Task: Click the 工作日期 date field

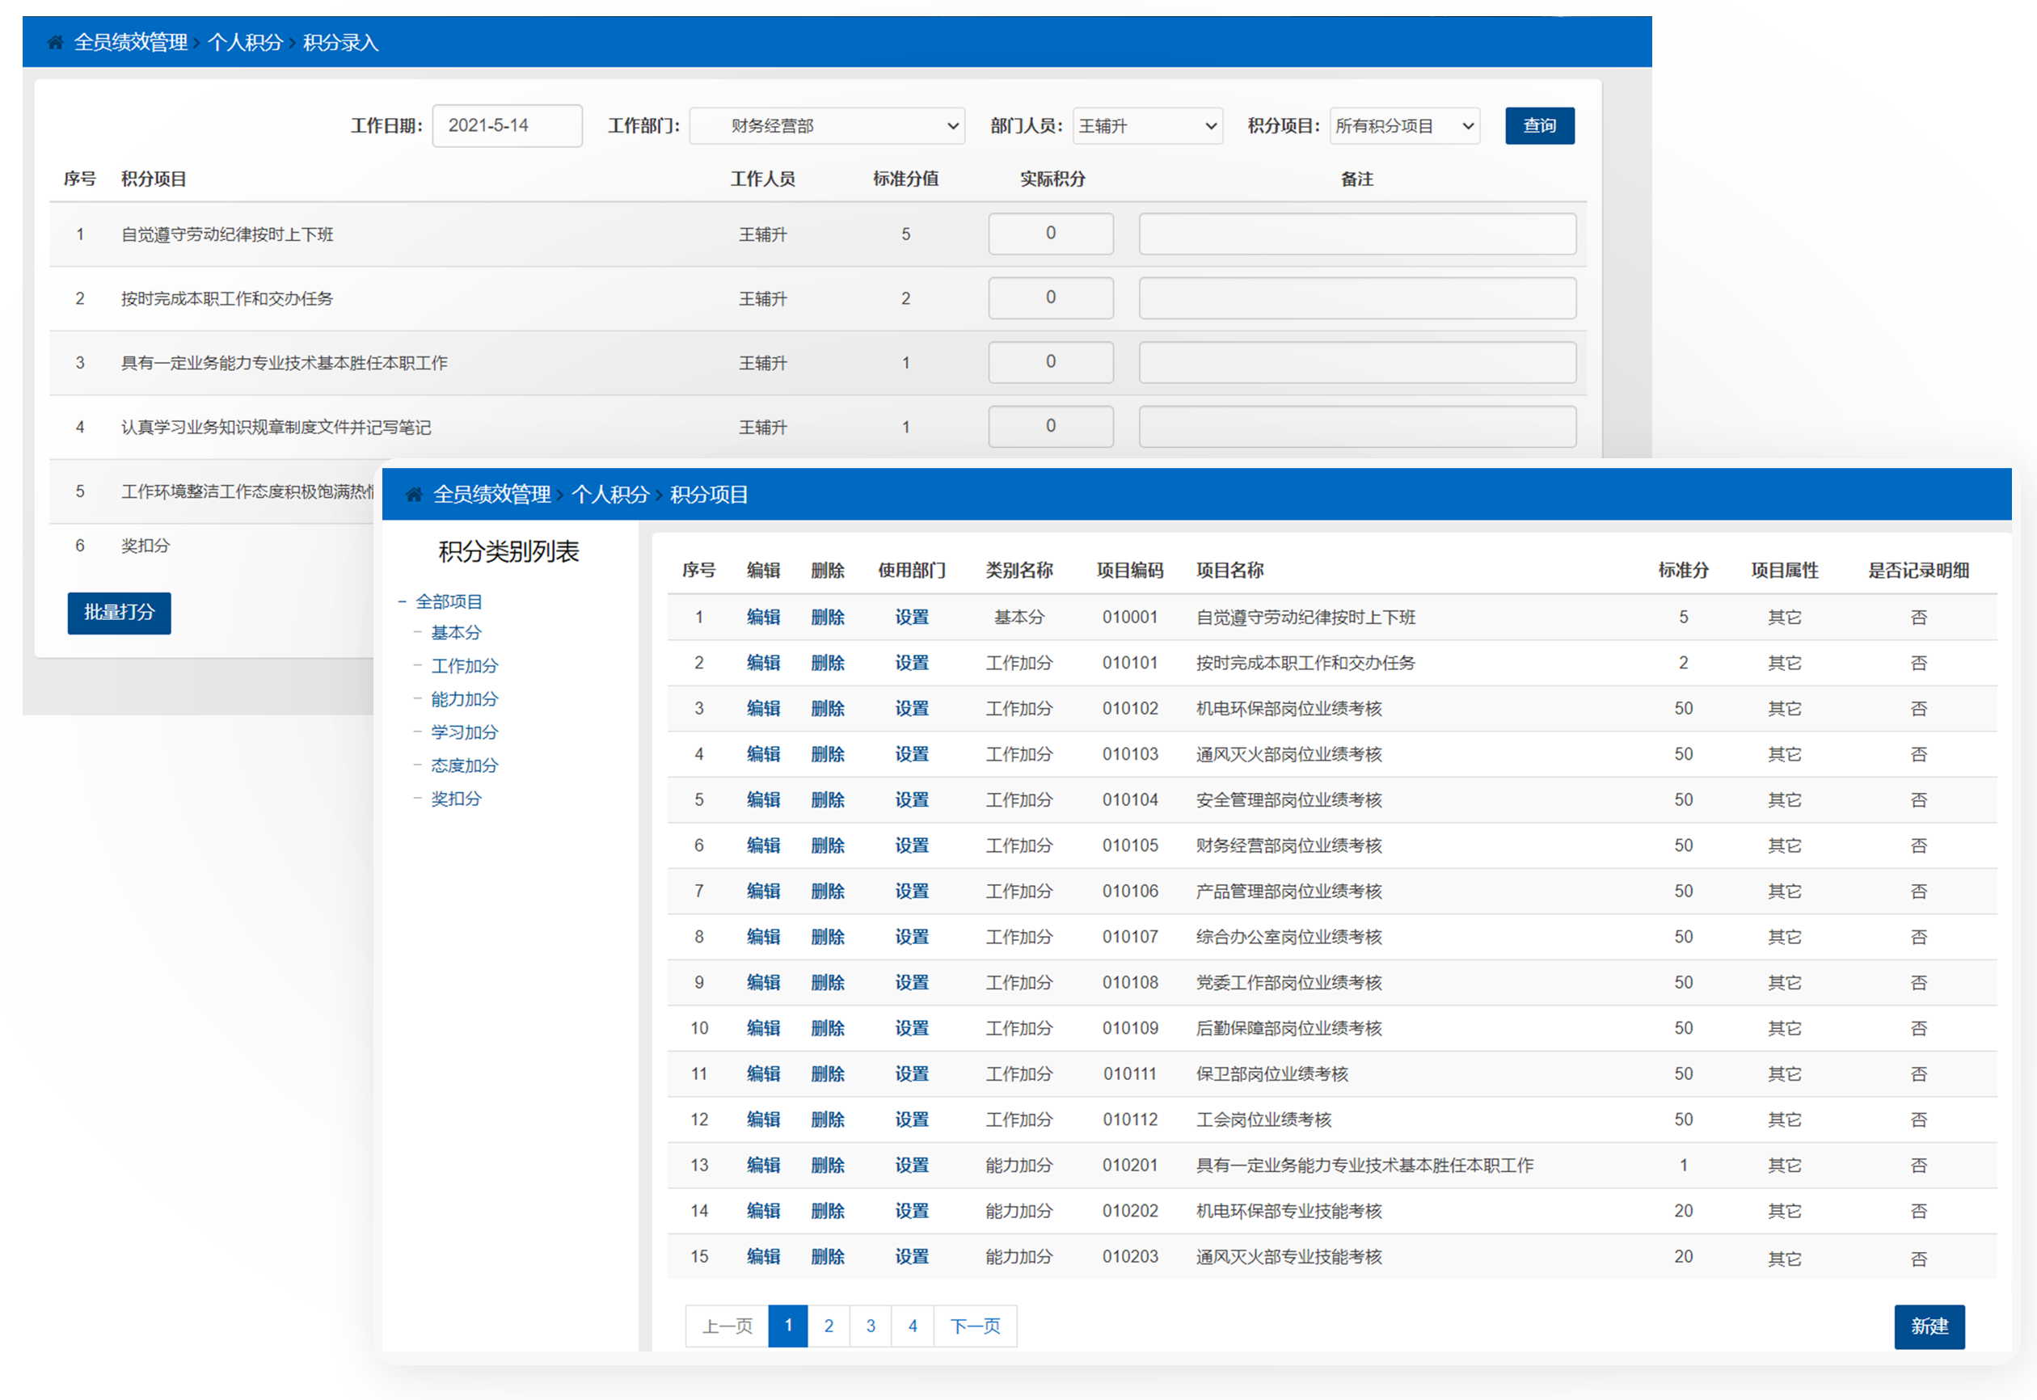Action: point(507,125)
